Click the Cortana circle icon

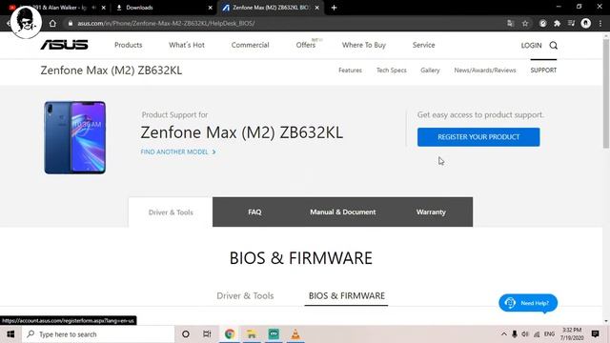186,334
